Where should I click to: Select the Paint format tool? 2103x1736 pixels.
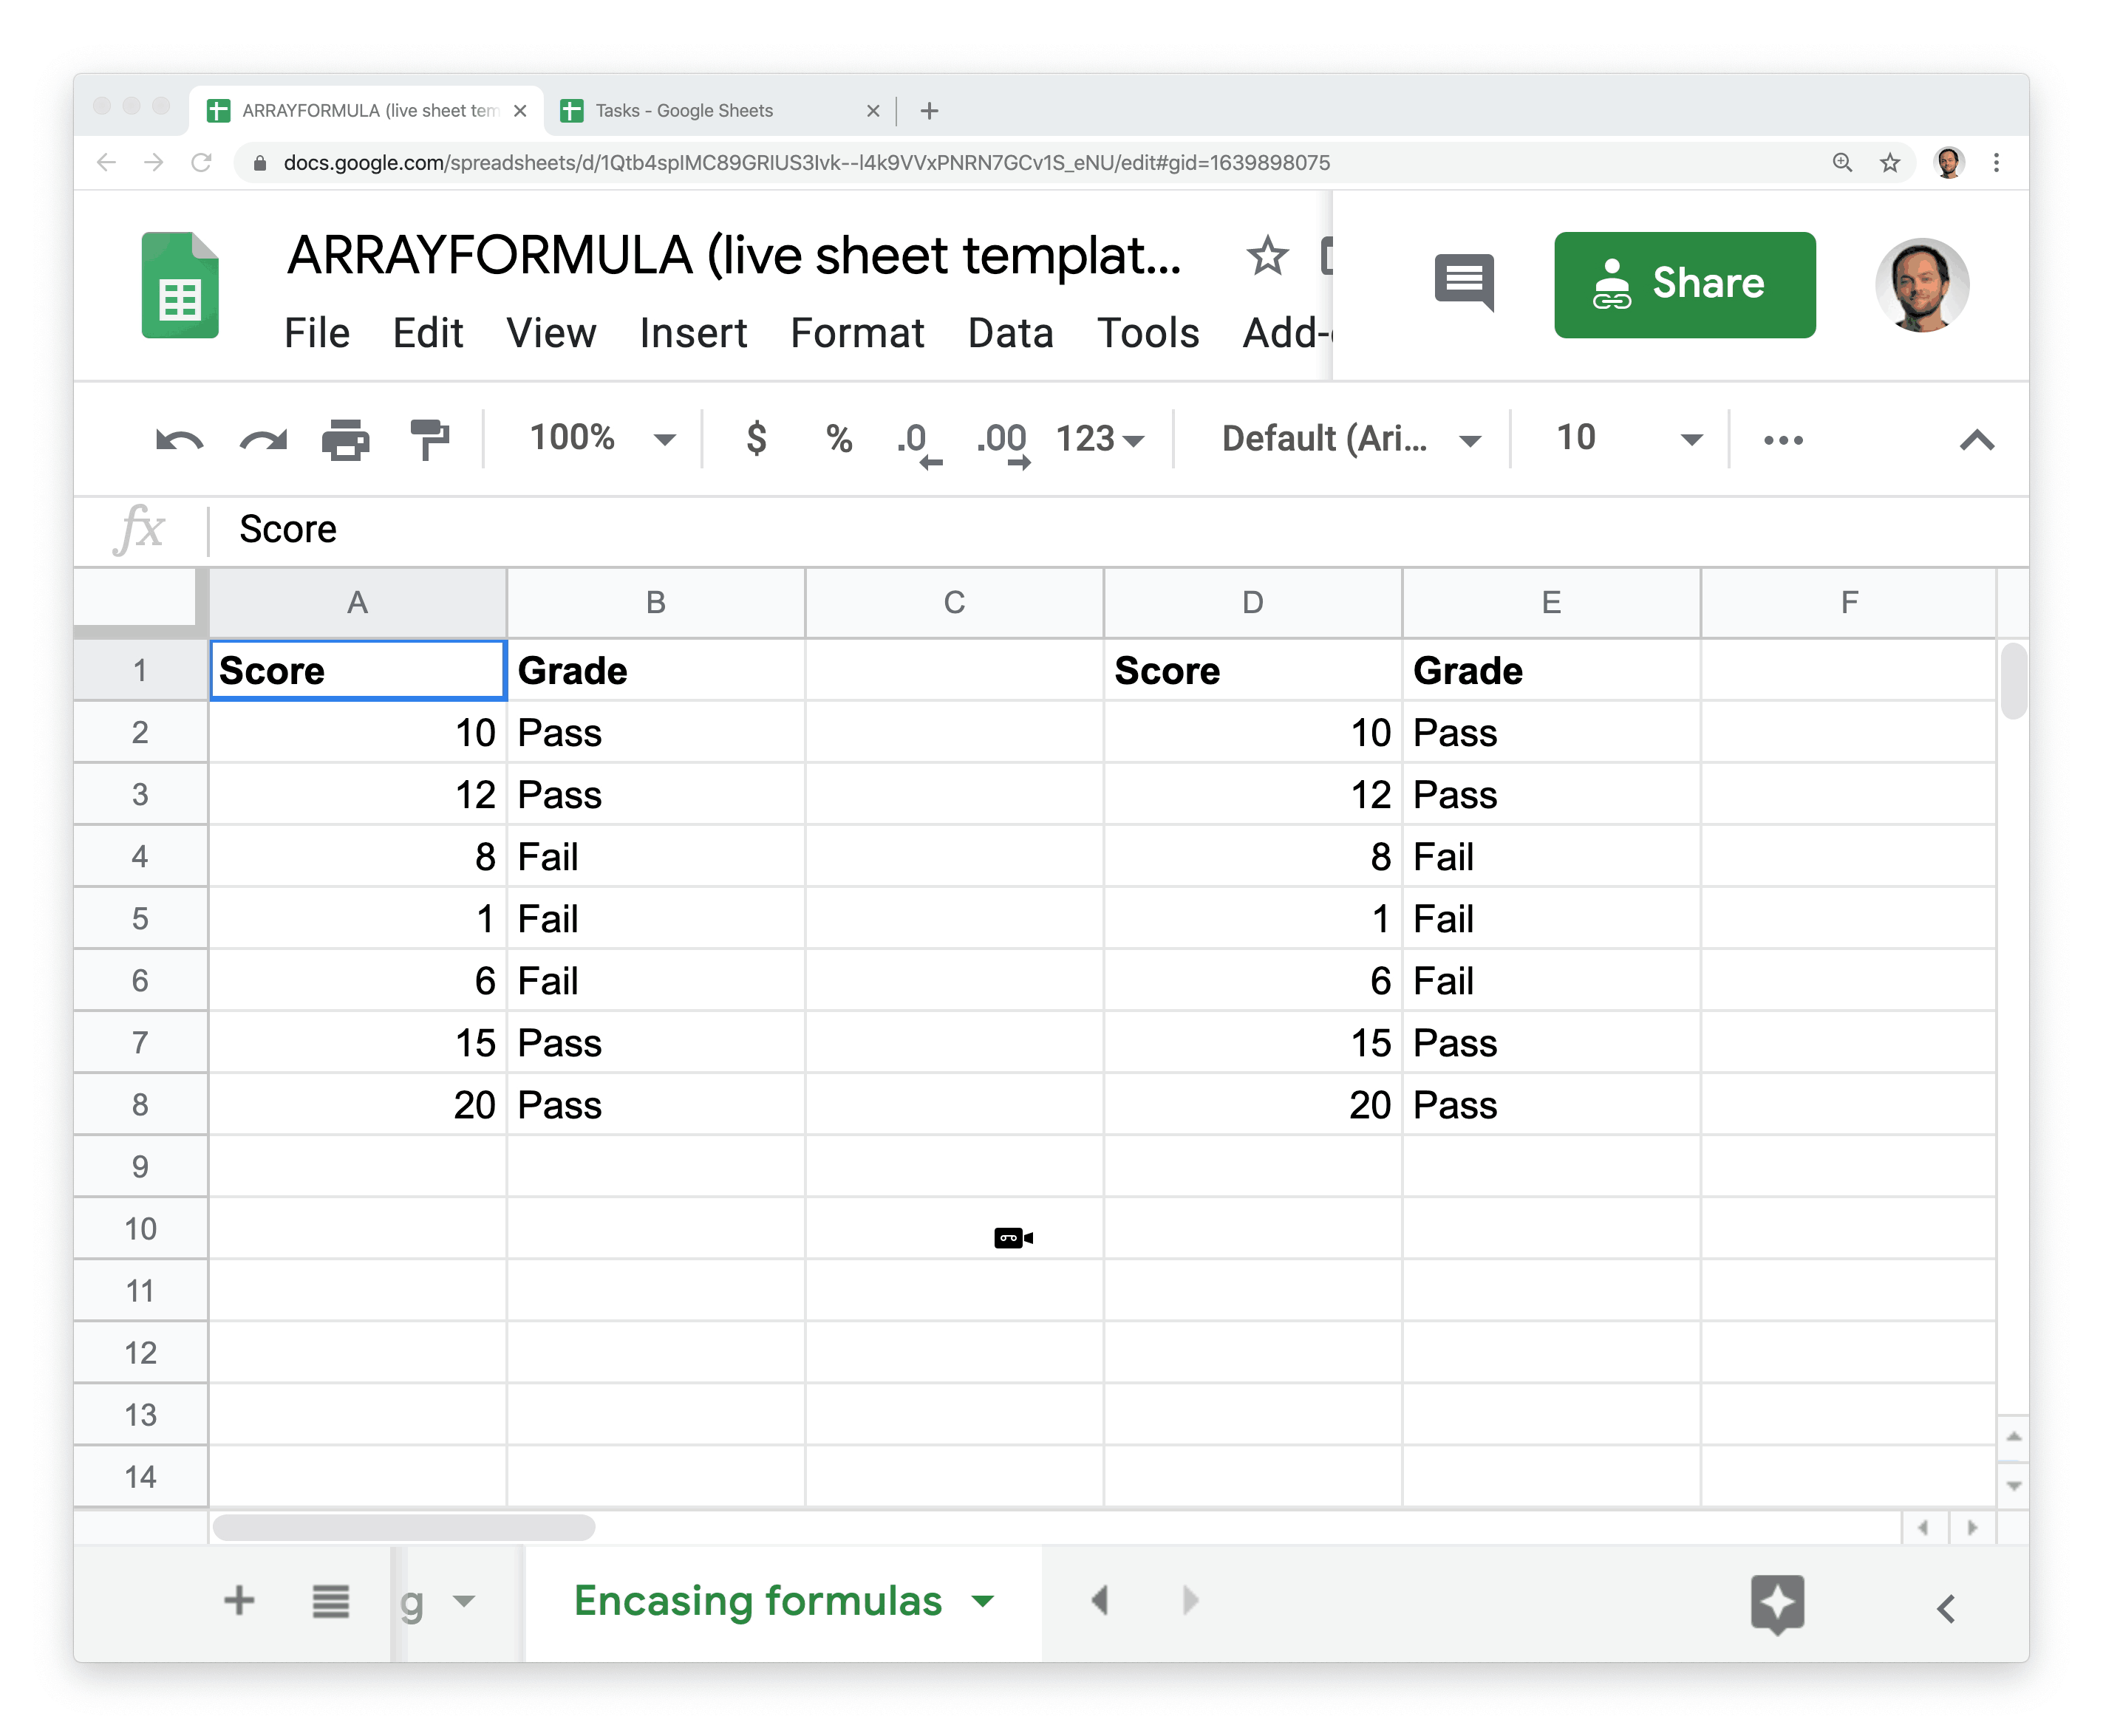pyautogui.click(x=429, y=439)
